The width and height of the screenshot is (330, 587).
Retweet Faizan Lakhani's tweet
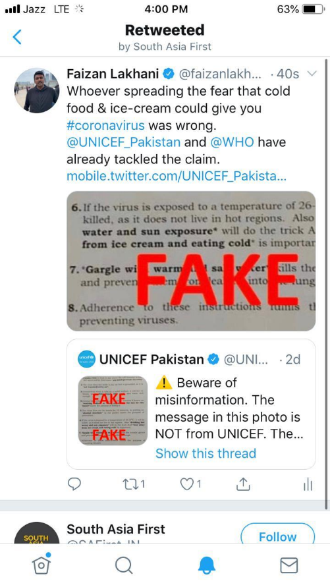(134, 484)
